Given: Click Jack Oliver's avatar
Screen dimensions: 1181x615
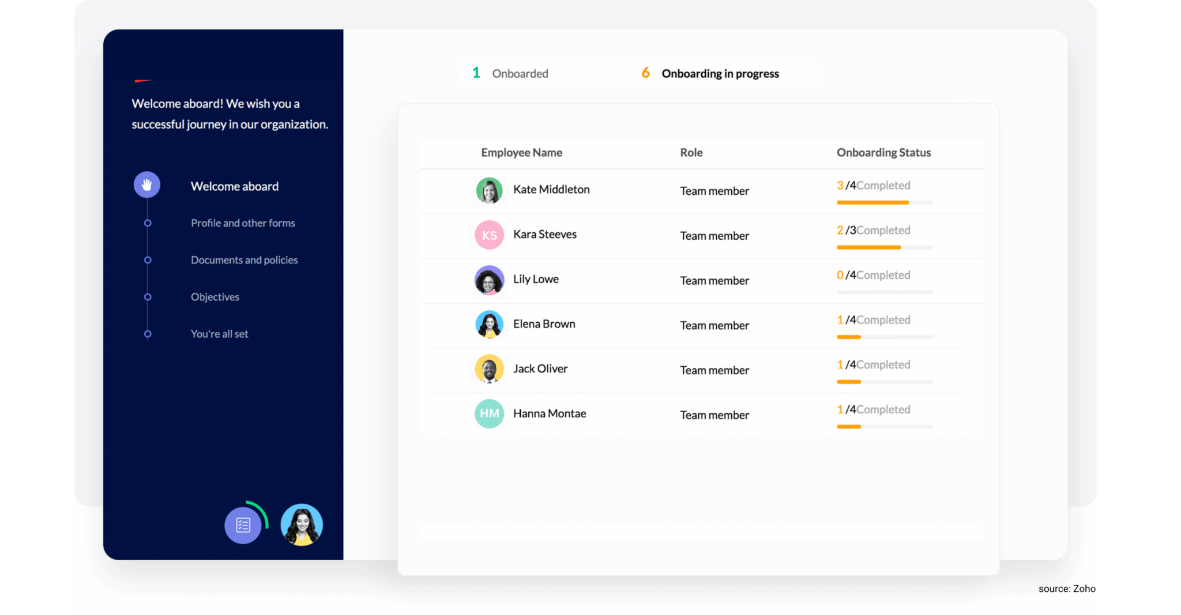Looking at the screenshot, I should pos(489,369).
